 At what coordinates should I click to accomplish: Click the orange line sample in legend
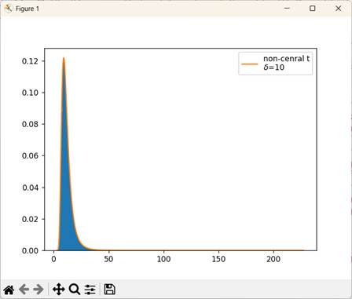(250, 64)
